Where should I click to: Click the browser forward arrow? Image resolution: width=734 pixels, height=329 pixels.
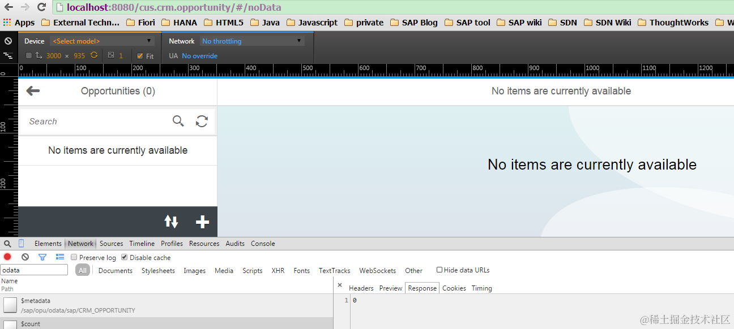click(25, 7)
